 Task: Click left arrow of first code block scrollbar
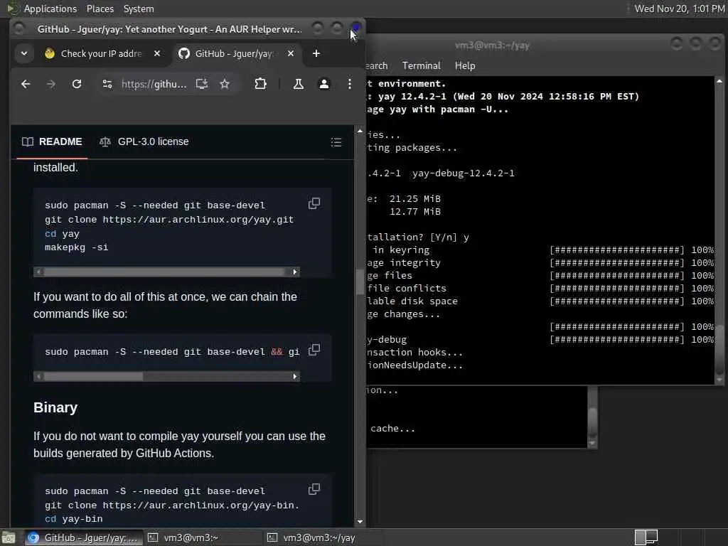coord(38,272)
